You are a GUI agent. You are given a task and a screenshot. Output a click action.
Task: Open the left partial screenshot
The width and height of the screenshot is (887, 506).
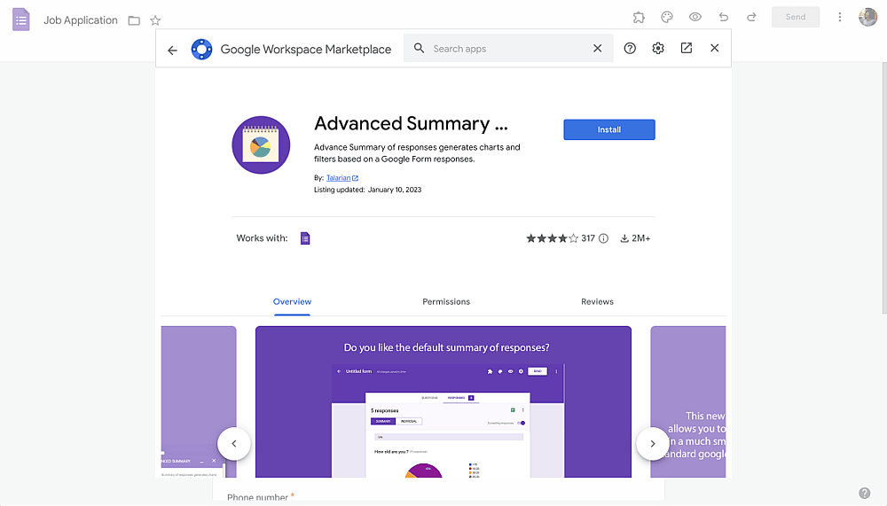[199, 402]
